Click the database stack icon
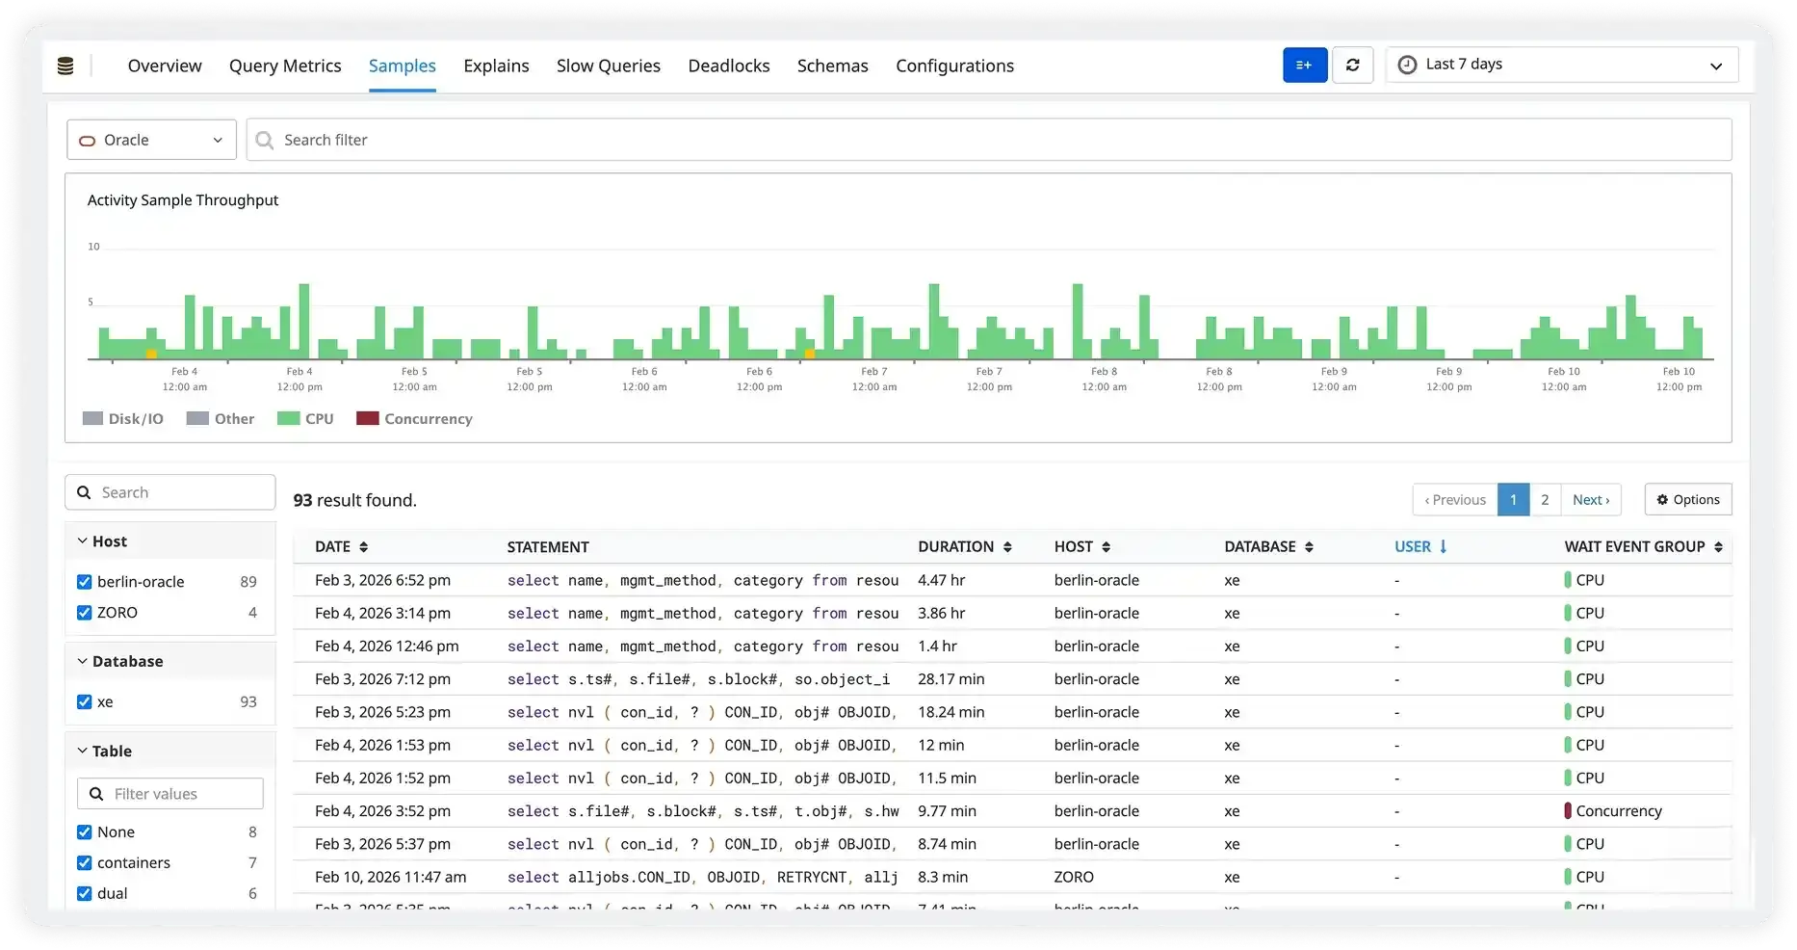This screenshot has width=1797, height=950. coord(65,66)
